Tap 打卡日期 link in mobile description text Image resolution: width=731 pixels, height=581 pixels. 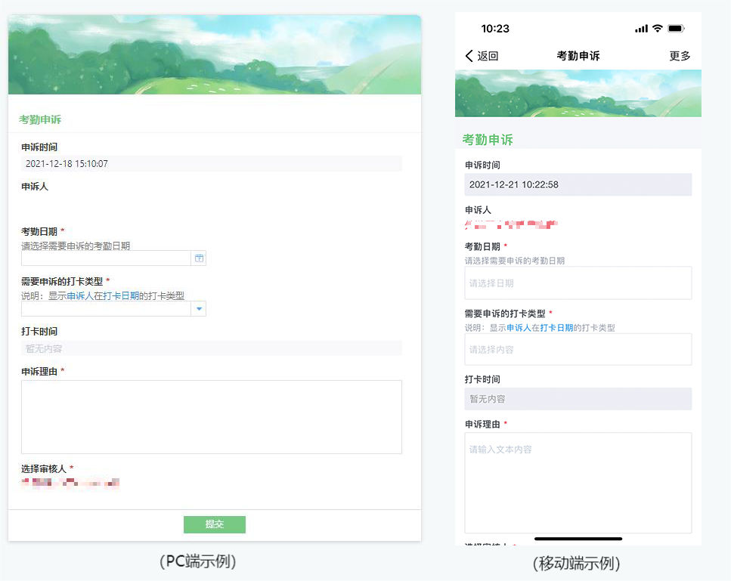click(x=556, y=328)
